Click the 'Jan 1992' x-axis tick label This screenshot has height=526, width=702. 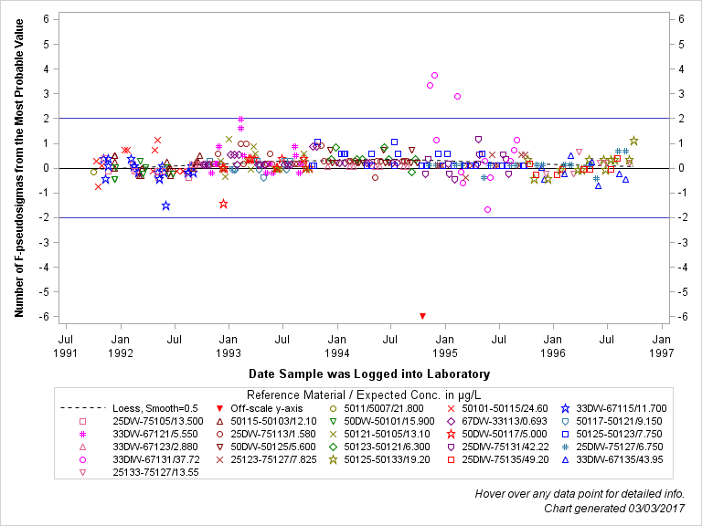pos(120,346)
